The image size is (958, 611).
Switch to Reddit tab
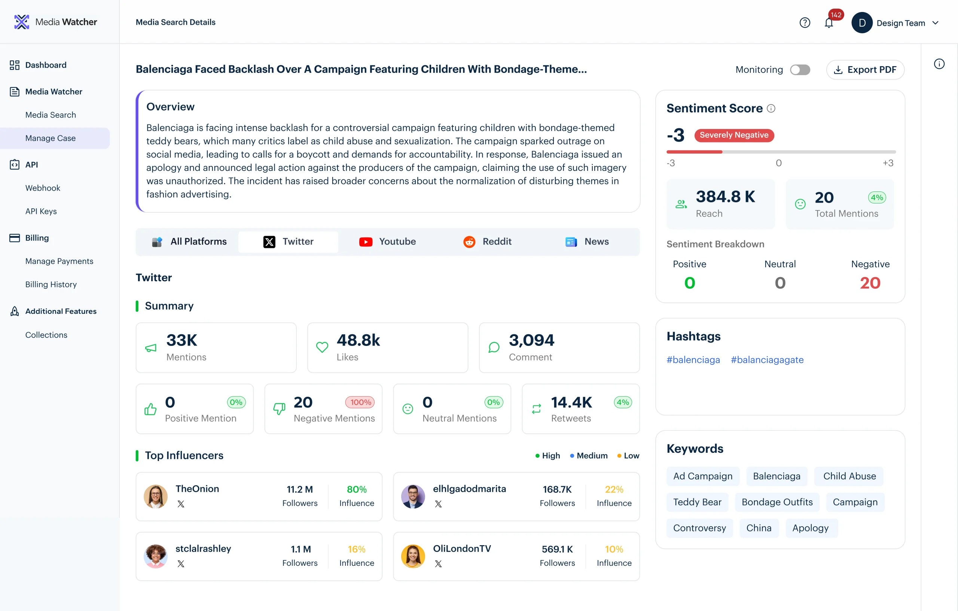pos(487,241)
